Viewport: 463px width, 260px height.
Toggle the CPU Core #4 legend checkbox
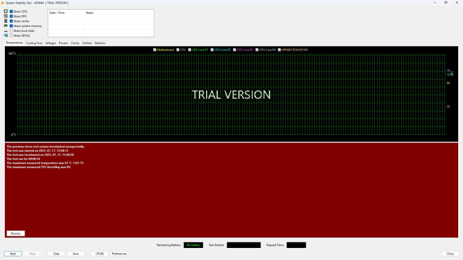click(257, 50)
